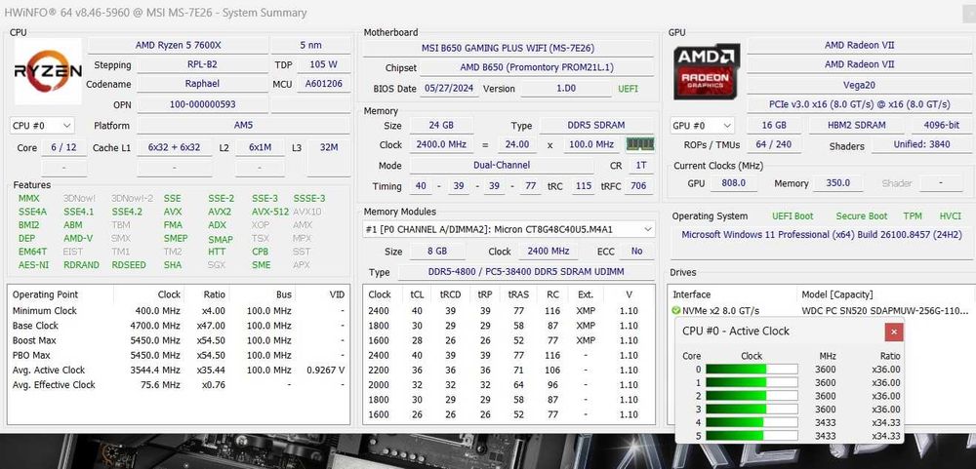The height and width of the screenshot is (469, 976).
Task: Click the RPL-B2 stepping value
Action: [202, 64]
